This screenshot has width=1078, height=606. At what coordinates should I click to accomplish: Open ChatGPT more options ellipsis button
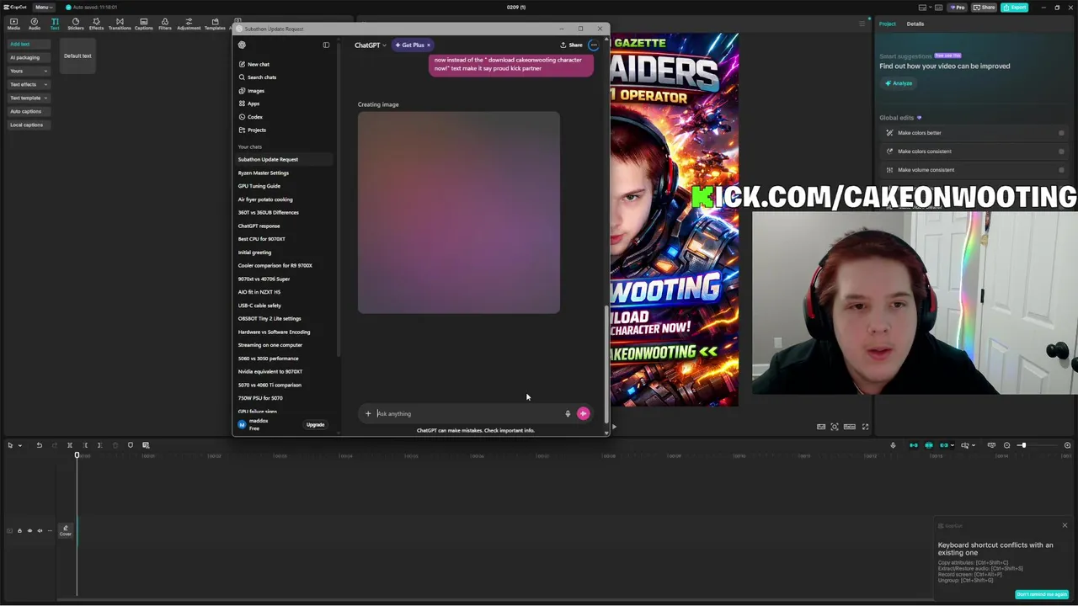coord(594,45)
